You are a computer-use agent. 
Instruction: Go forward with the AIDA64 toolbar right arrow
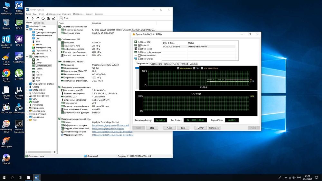pos(33,18)
